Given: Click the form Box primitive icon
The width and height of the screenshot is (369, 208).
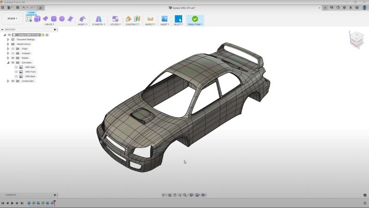Looking at the screenshot, I should (37, 19).
